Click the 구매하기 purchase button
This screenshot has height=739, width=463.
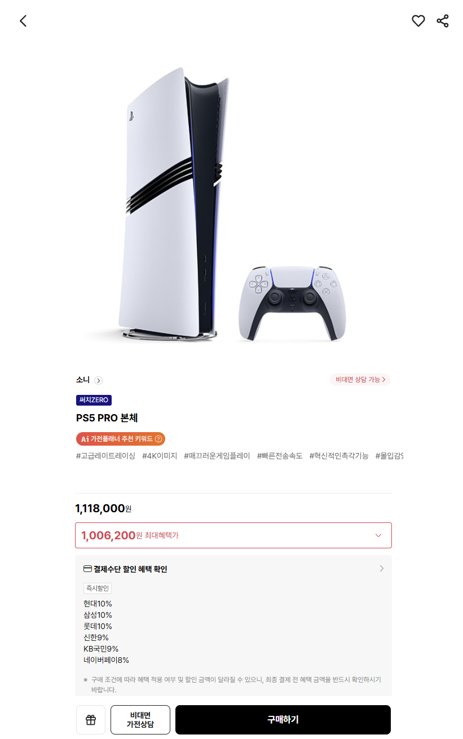pos(283,720)
